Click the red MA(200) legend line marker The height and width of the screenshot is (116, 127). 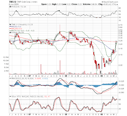pyautogui.click(x=10, y=29)
